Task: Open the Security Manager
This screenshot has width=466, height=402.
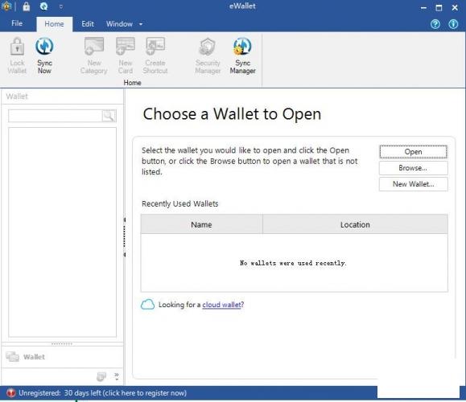Action: click(x=208, y=55)
